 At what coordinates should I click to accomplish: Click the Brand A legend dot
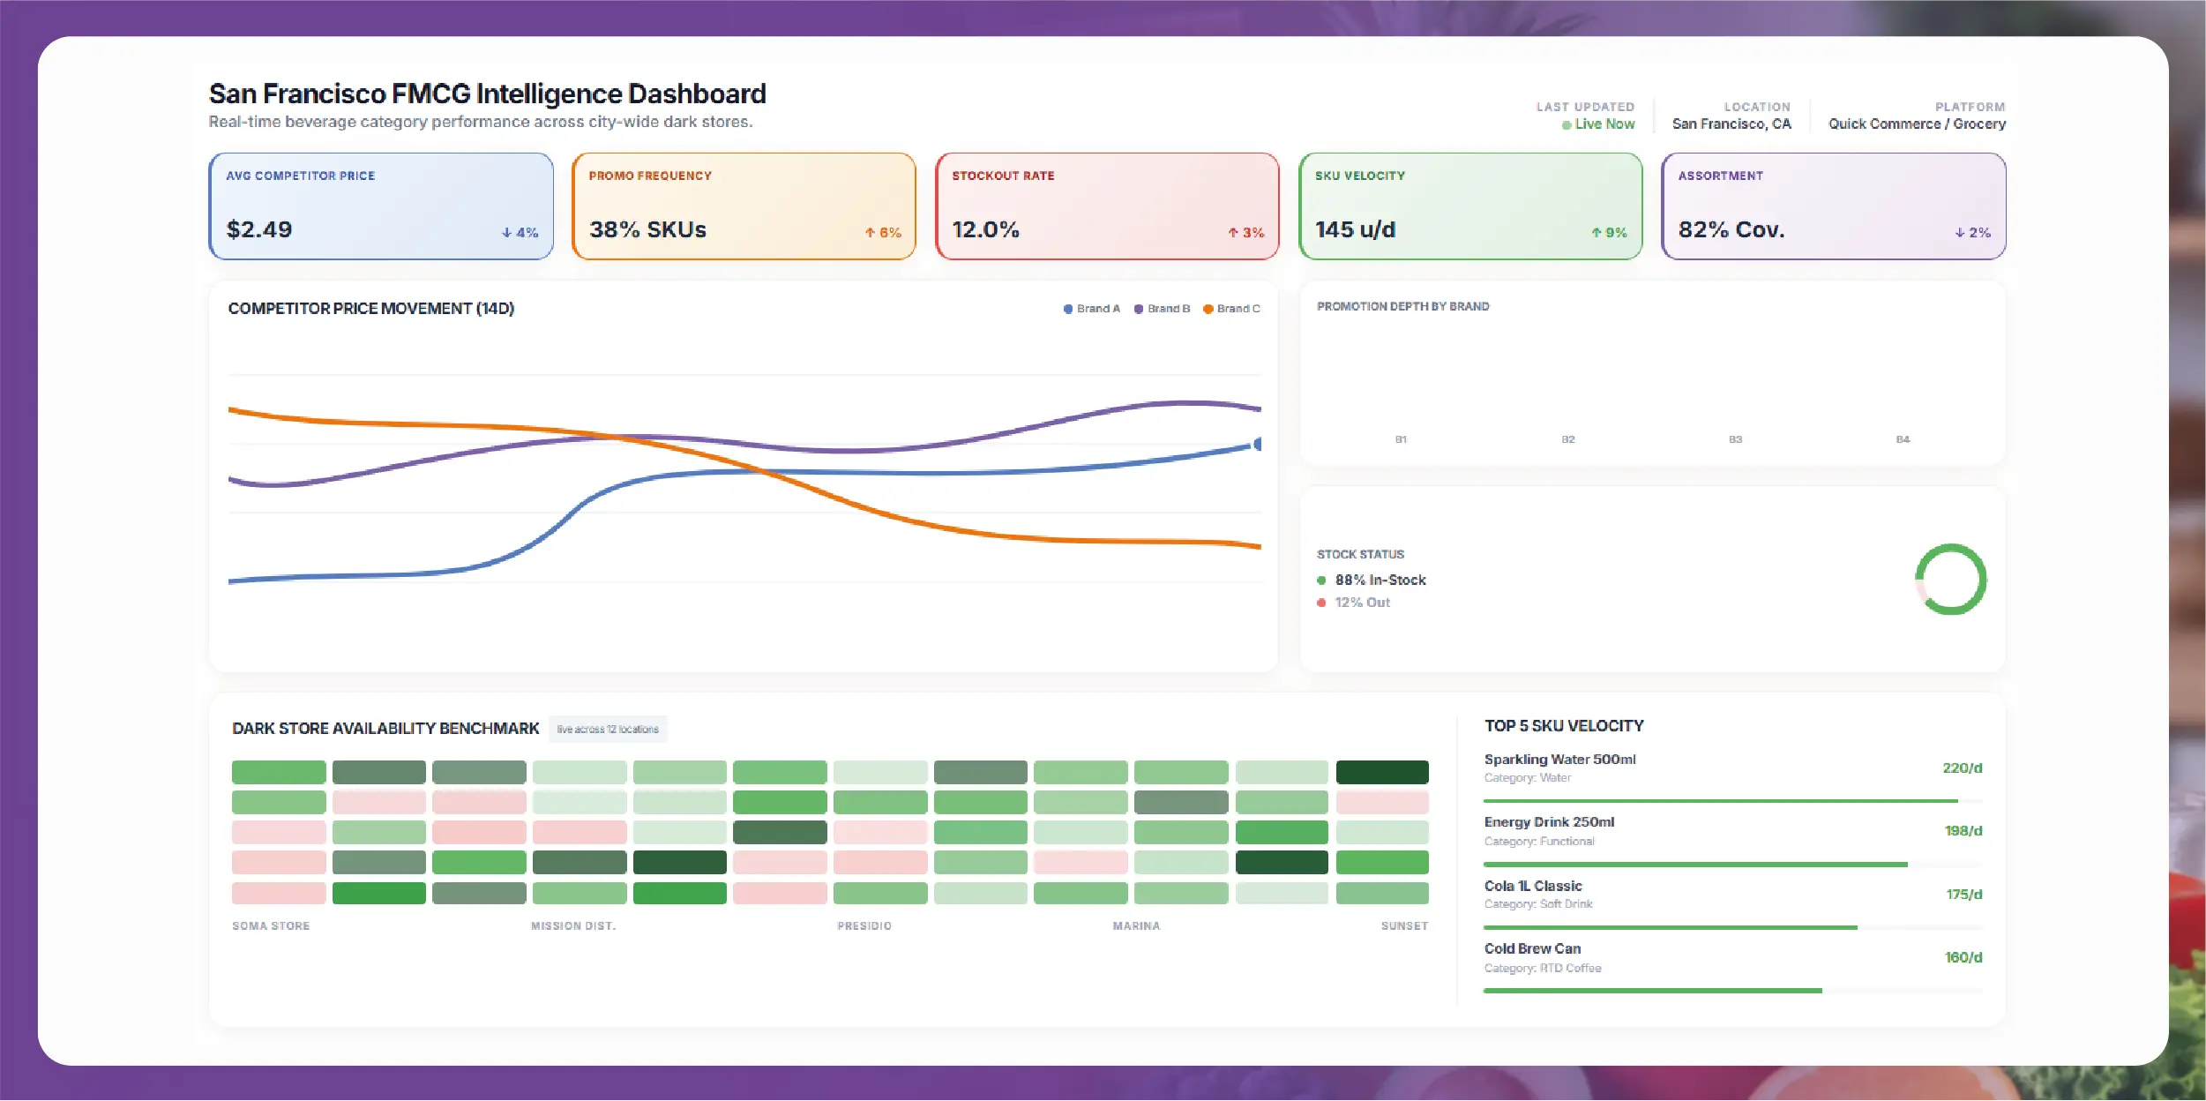[x=1068, y=309]
